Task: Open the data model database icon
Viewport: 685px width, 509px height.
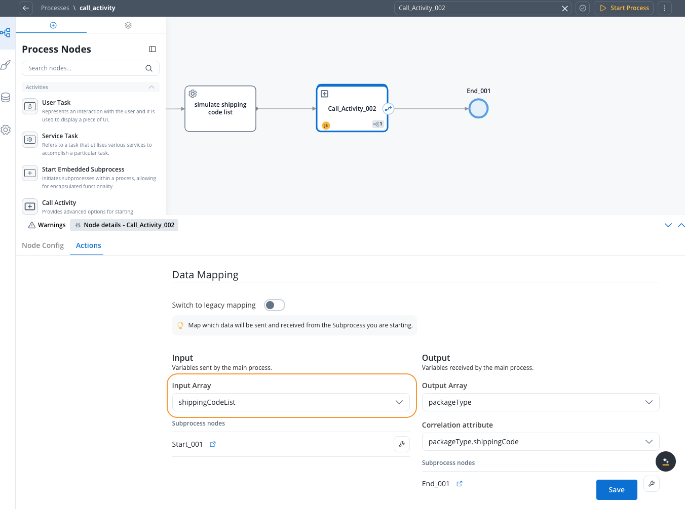Action: coord(6,98)
